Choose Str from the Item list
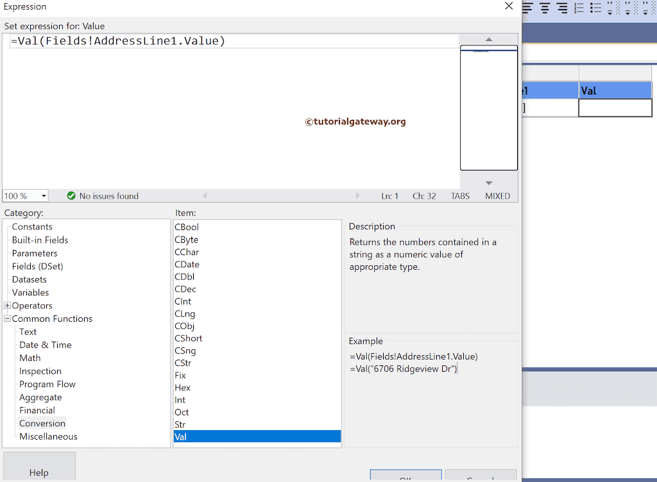This screenshot has height=482, width=657. (x=180, y=424)
